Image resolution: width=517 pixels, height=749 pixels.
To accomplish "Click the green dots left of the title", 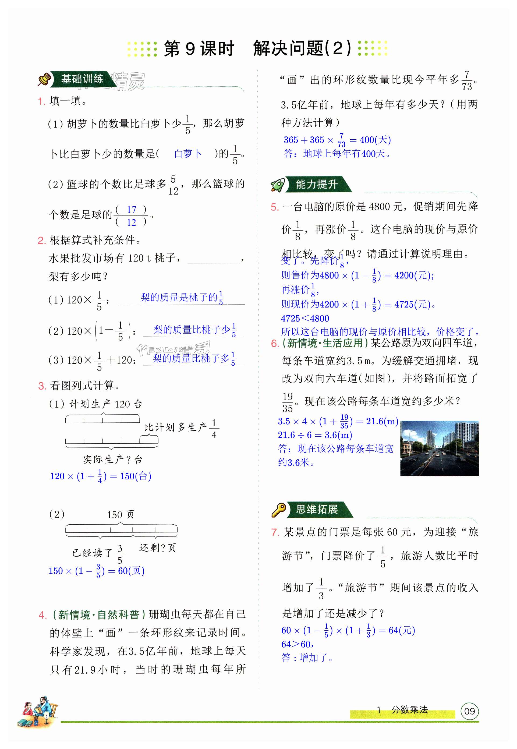I will point(142,49).
